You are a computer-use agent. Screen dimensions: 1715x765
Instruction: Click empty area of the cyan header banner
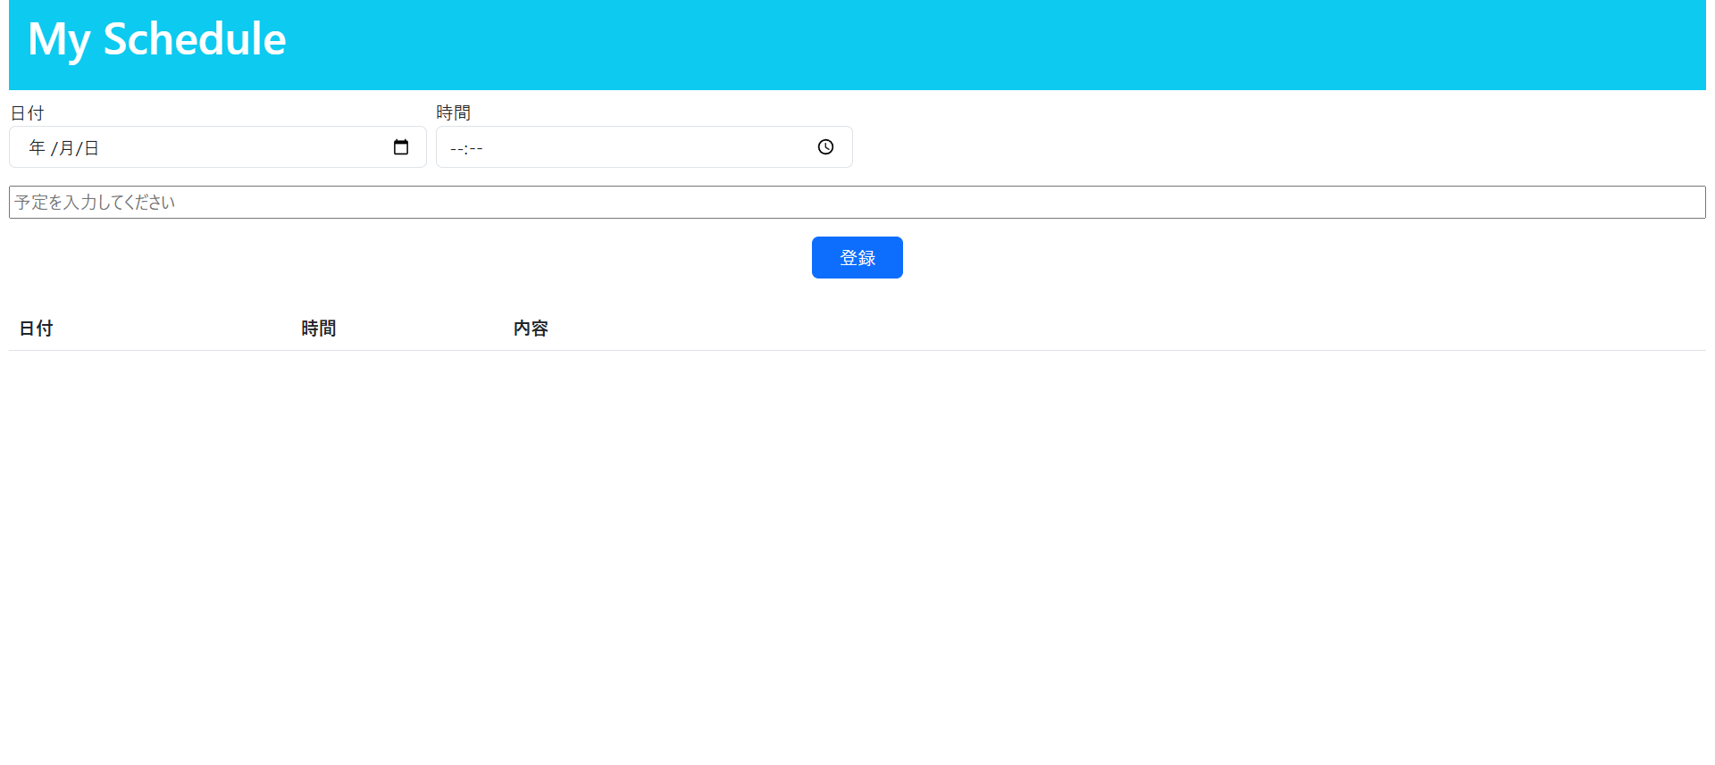coord(983,45)
